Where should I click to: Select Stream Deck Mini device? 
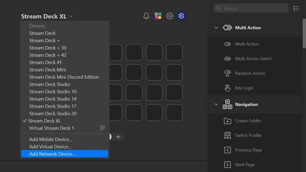tap(65, 69)
